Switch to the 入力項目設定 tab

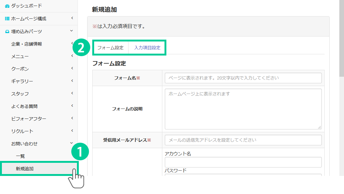tap(147, 48)
